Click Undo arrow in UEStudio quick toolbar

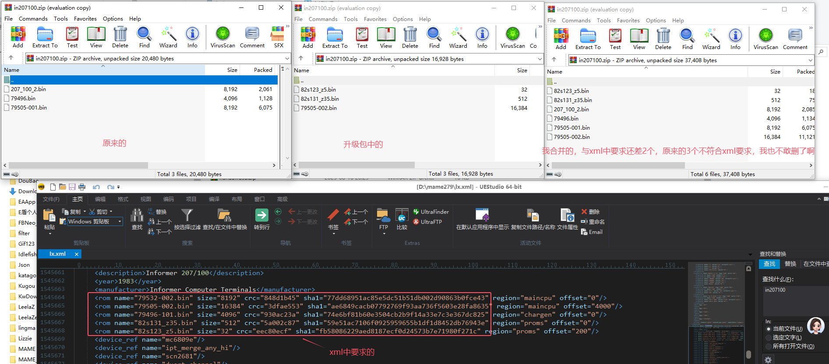(96, 187)
